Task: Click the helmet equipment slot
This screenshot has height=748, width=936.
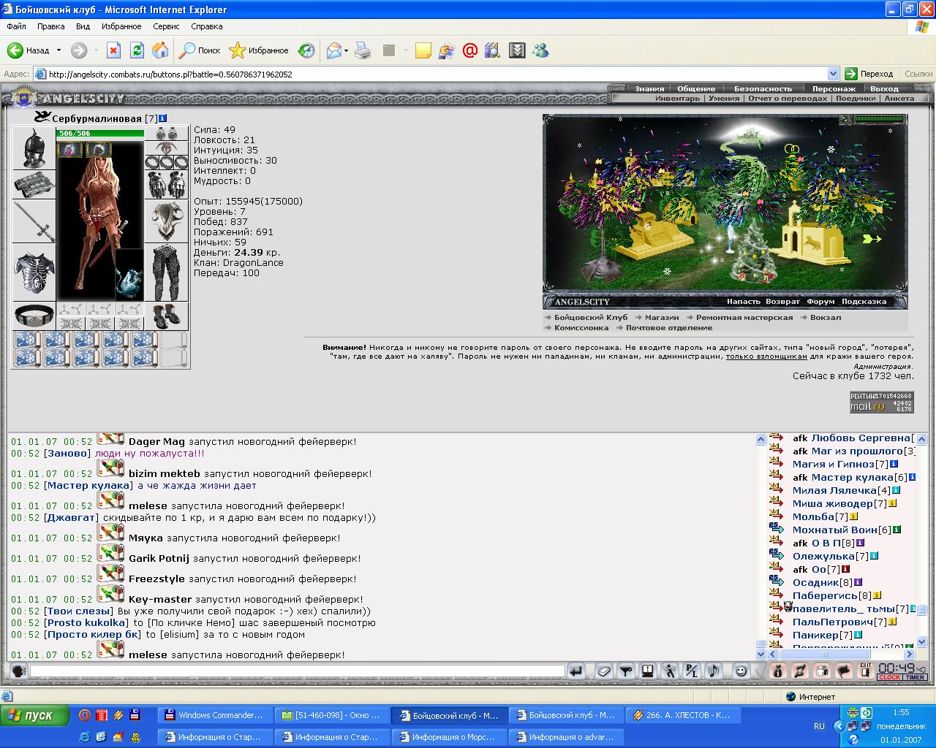Action: 34,148
